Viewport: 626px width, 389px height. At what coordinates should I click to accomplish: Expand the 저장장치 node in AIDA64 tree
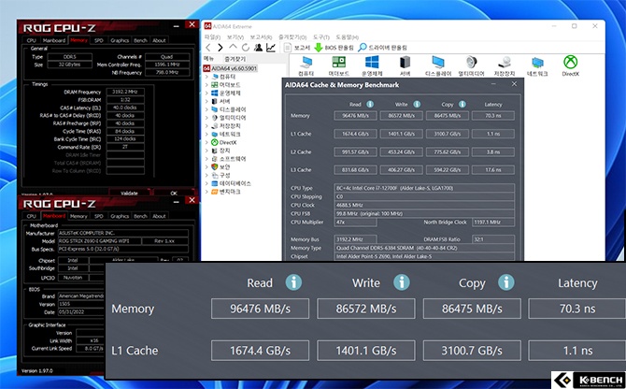pos(206,126)
